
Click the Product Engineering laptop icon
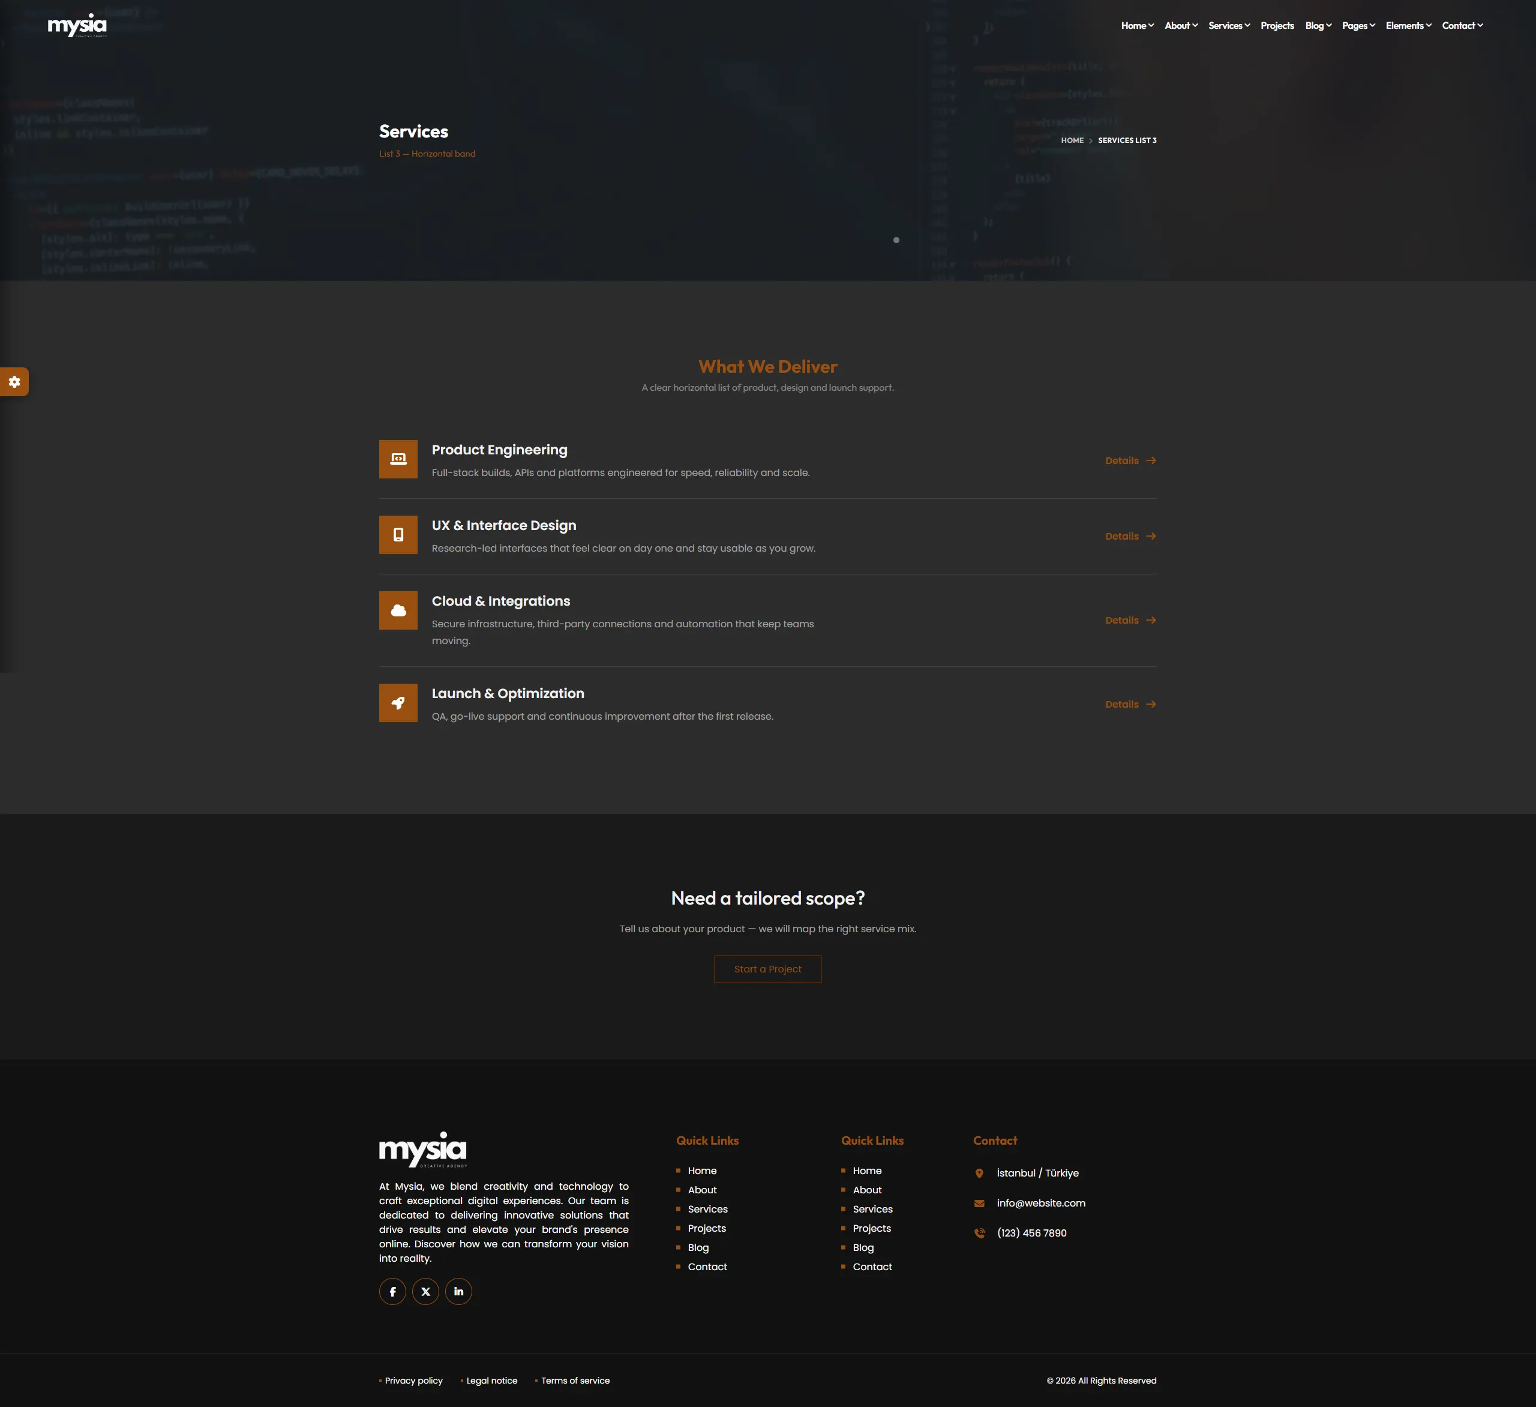(x=398, y=459)
